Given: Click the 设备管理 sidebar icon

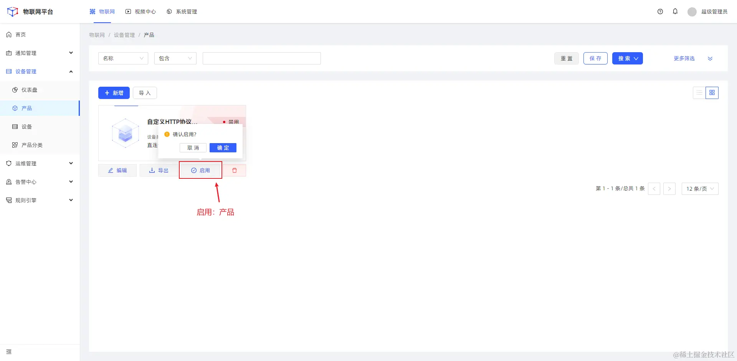Looking at the screenshot, I should (9, 71).
